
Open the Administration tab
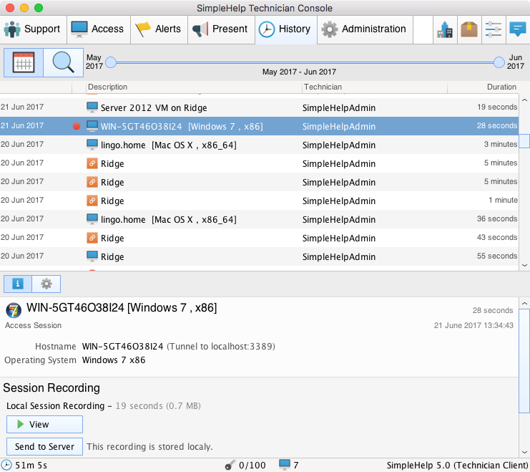pyautogui.click(x=365, y=29)
